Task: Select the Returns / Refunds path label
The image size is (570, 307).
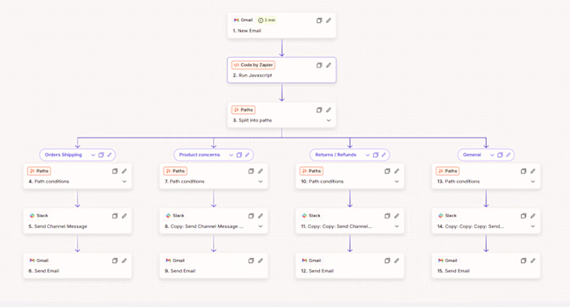Action: pyautogui.click(x=335, y=155)
